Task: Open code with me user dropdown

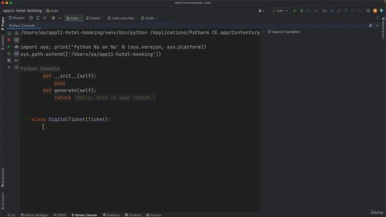Action: point(261,11)
